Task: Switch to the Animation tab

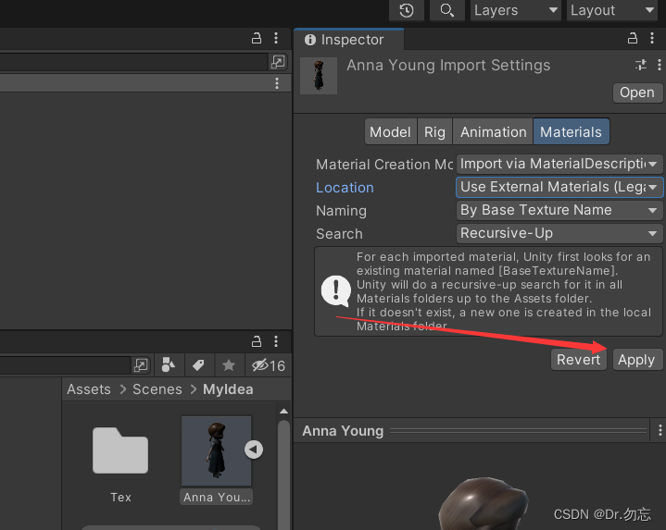Action: [493, 132]
